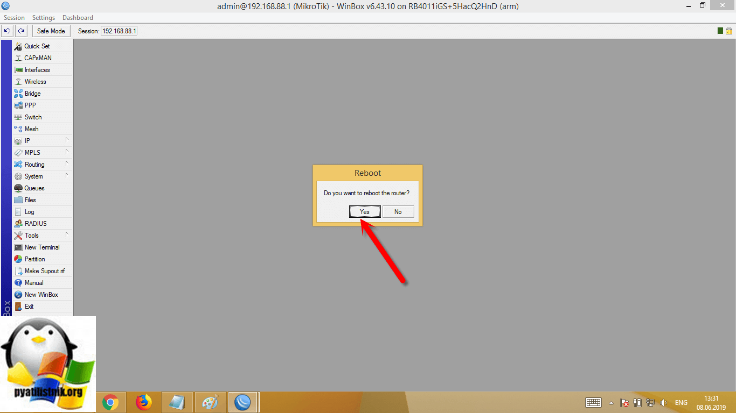Image resolution: width=736 pixels, height=413 pixels.
Task: Click the Quick Set icon in sidebar
Action: [x=18, y=46]
